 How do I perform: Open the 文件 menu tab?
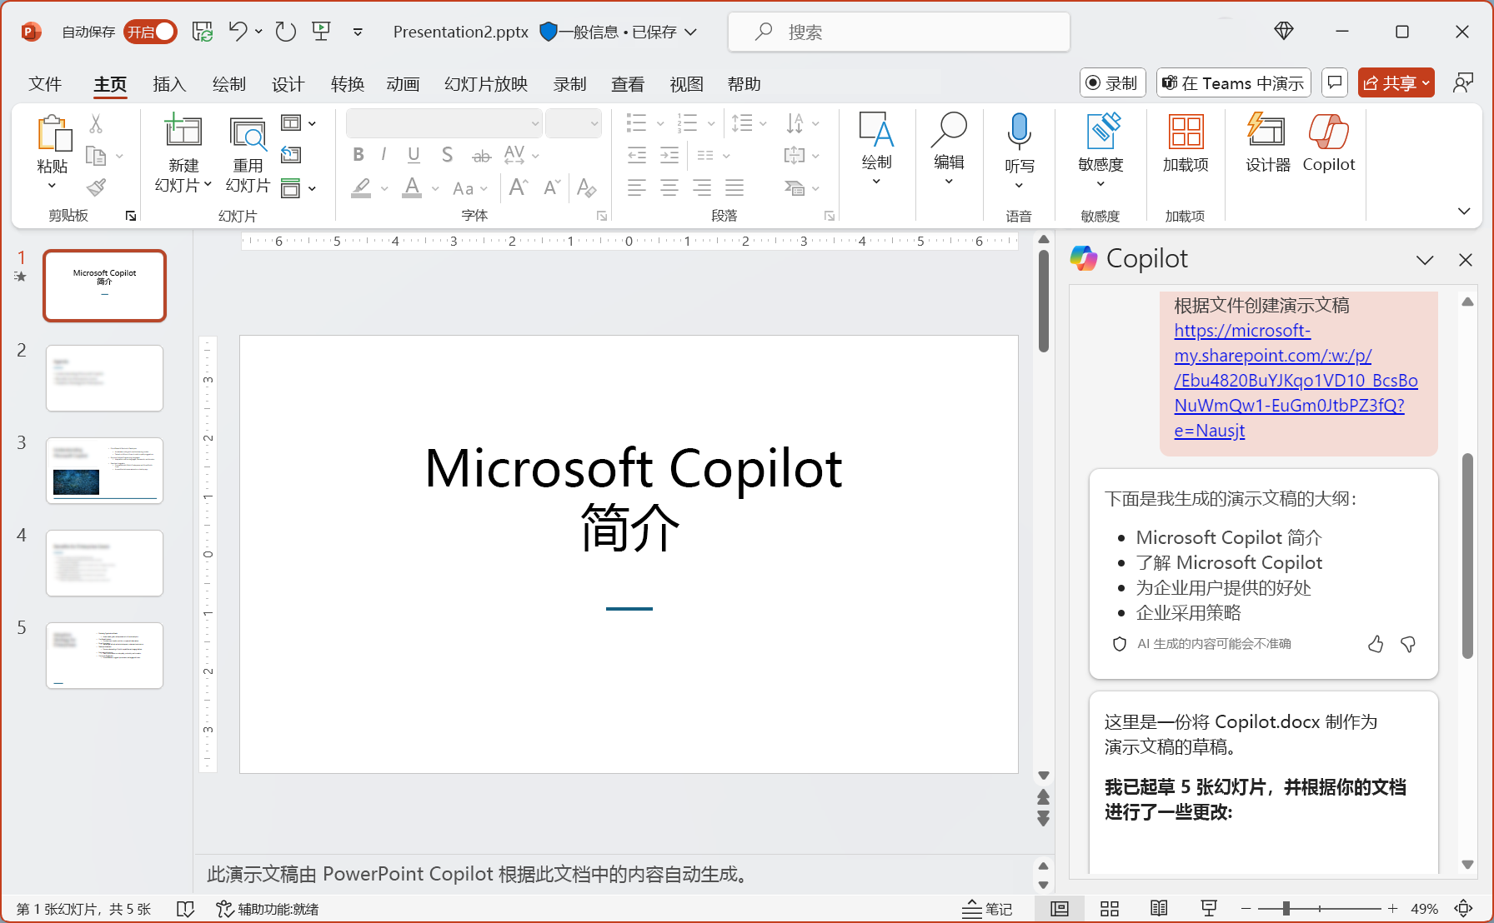(45, 84)
